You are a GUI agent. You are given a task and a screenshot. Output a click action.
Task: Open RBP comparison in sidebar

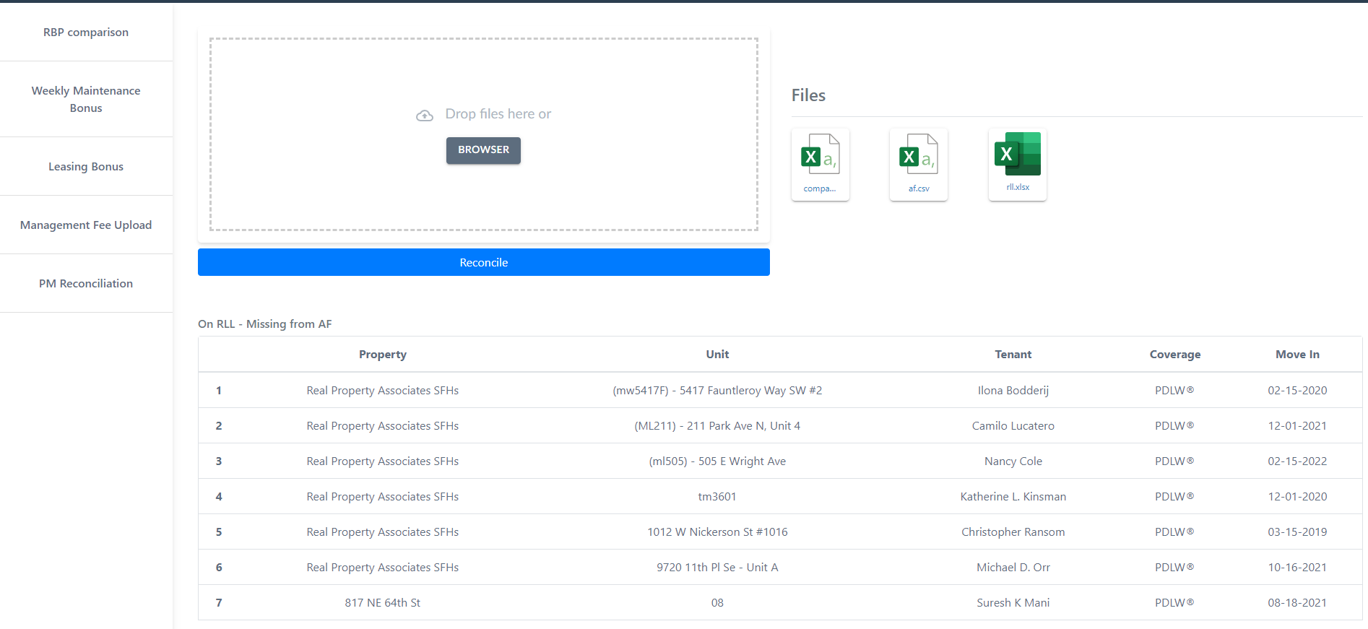[86, 32]
